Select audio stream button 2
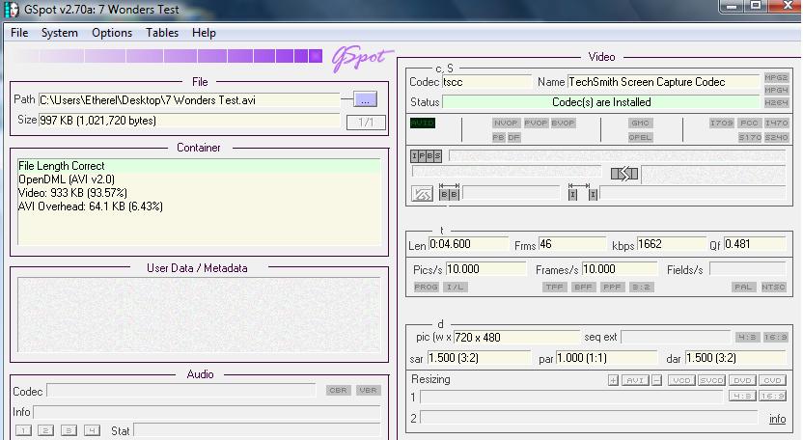 click(x=45, y=430)
